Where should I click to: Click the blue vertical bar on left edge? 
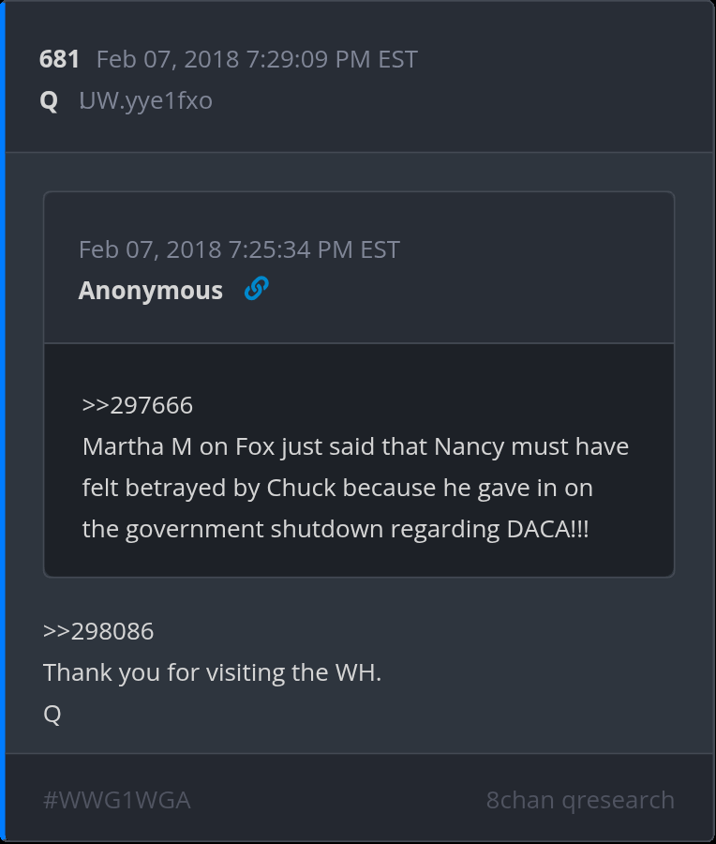point(3,422)
